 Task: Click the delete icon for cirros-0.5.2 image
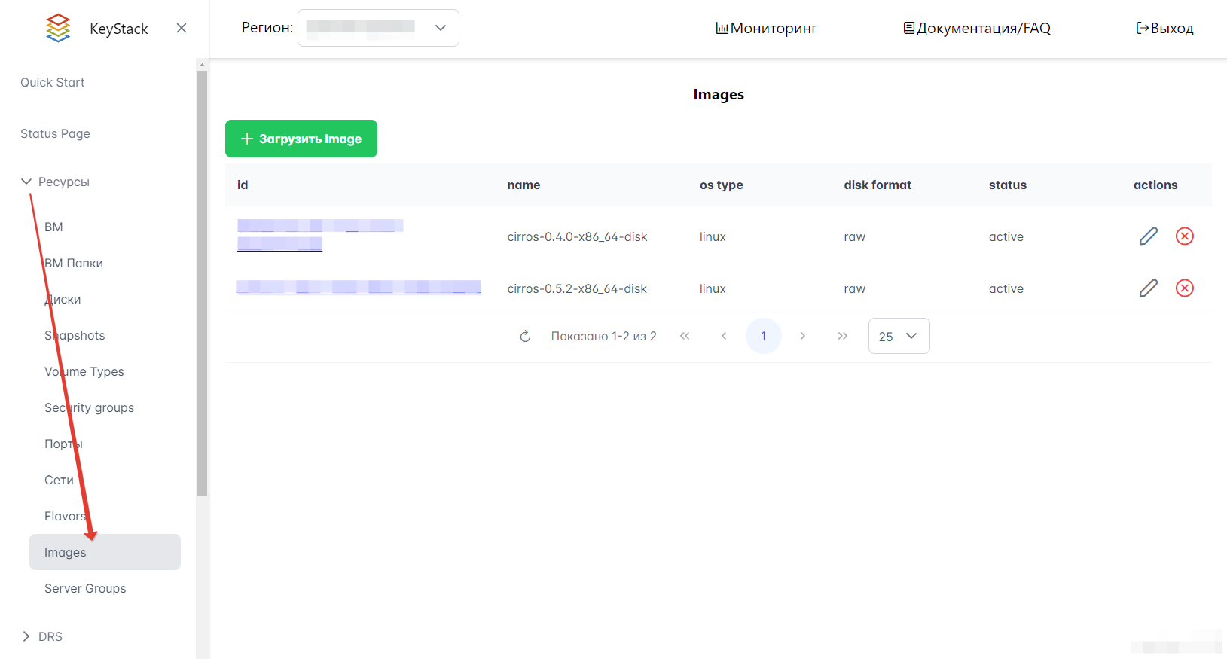click(x=1184, y=288)
